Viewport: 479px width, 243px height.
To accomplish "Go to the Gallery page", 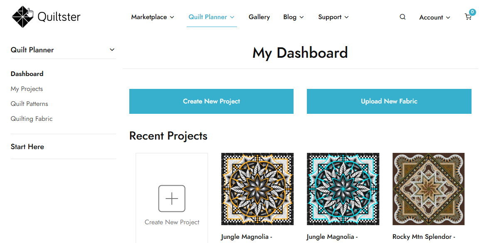I will pyautogui.click(x=259, y=17).
